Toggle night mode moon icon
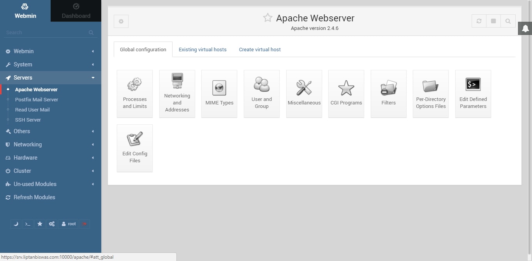Viewport: 532px width, 261px height. click(x=16, y=224)
